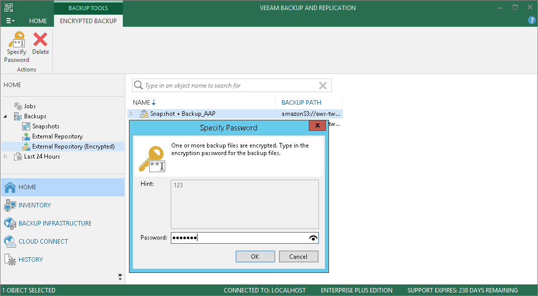The height and width of the screenshot is (296, 538).
Task: Clear the search box with X
Action: pos(322,86)
